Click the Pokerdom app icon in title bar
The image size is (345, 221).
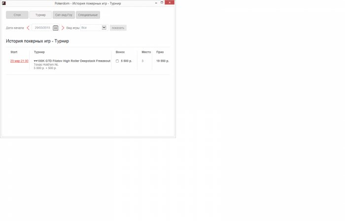(3, 3)
